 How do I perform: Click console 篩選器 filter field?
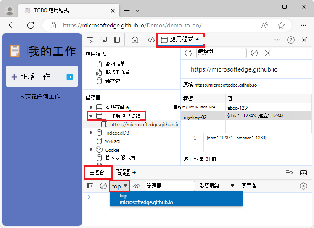170,186
